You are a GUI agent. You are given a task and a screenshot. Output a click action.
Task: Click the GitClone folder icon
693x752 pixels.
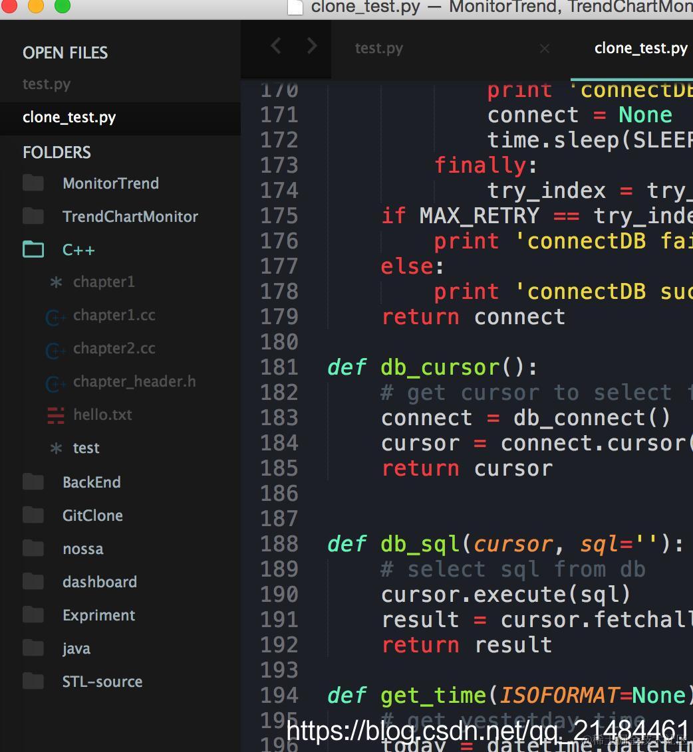(33, 515)
